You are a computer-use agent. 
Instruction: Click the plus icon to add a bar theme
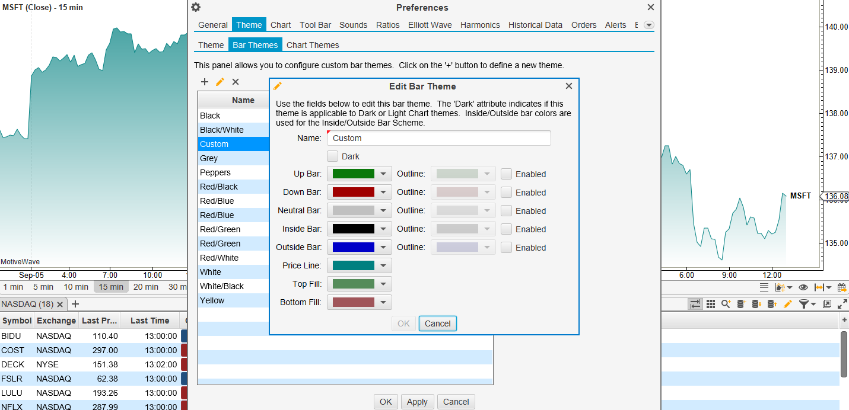(x=205, y=82)
